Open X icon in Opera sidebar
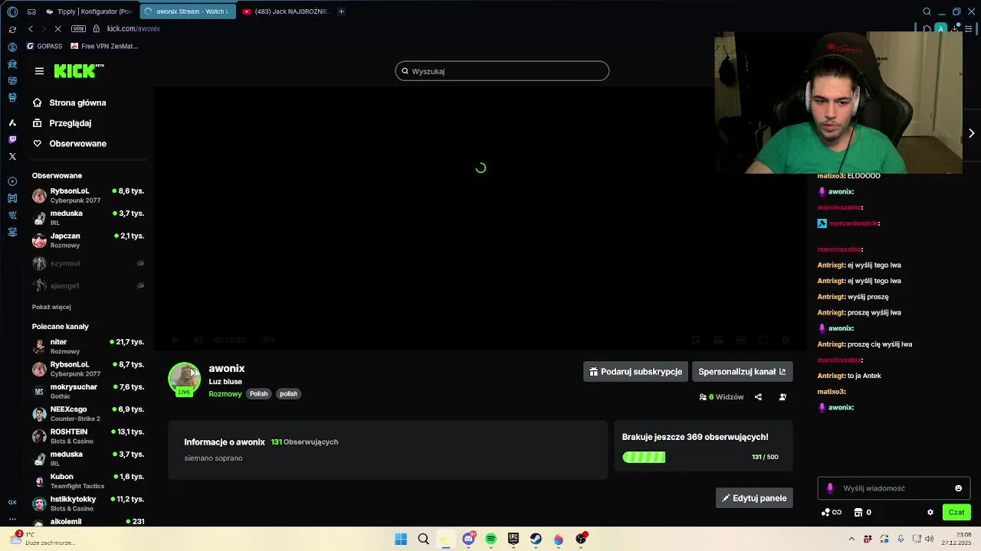This screenshot has height=551, width=981. [12, 156]
